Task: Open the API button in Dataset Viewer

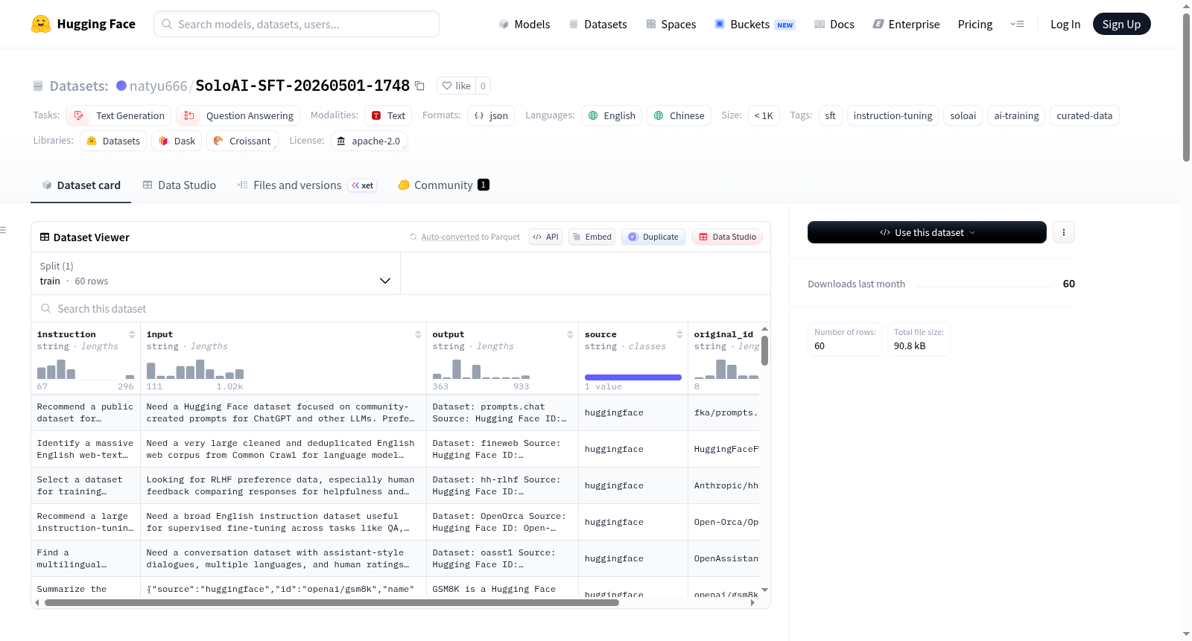Action: coord(545,237)
